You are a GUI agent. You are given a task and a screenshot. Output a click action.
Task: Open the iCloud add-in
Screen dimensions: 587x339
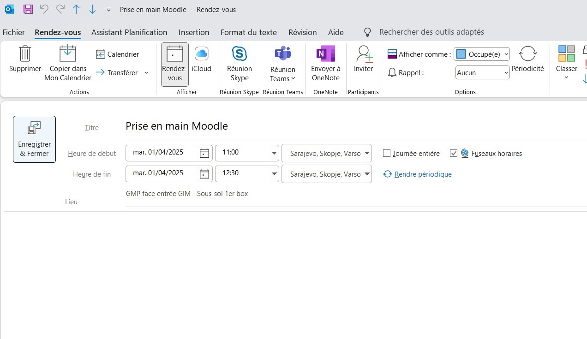point(201,59)
